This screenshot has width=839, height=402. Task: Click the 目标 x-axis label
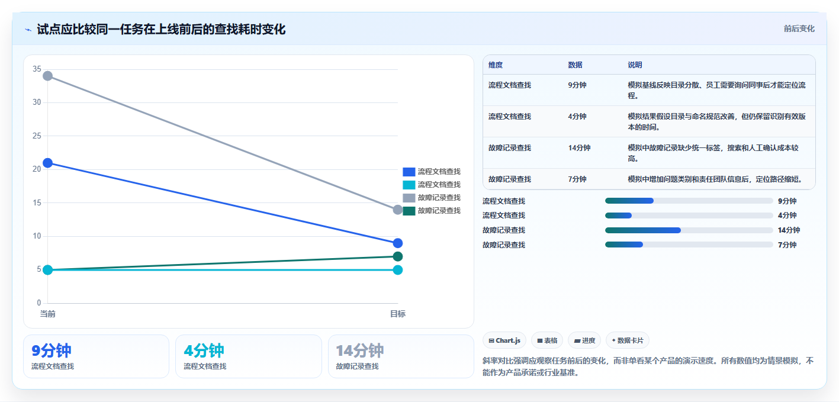pos(398,314)
